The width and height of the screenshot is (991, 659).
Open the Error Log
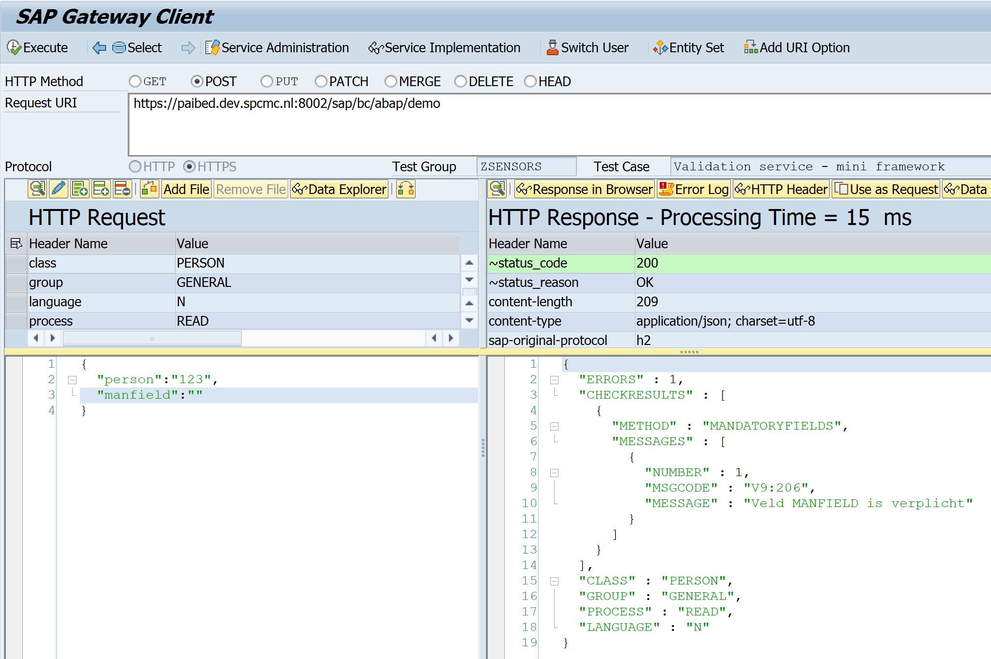click(x=694, y=189)
